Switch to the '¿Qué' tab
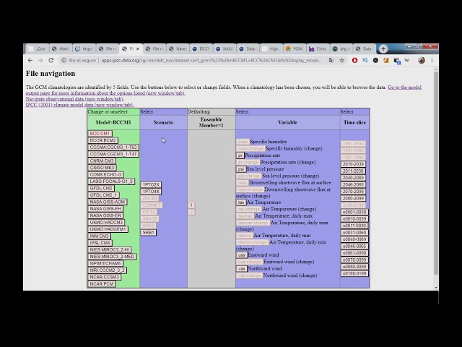 coord(37,49)
